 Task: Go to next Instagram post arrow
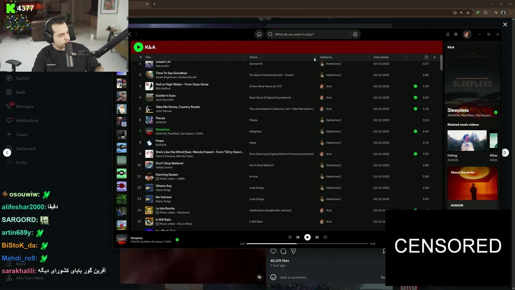[505, 153]
